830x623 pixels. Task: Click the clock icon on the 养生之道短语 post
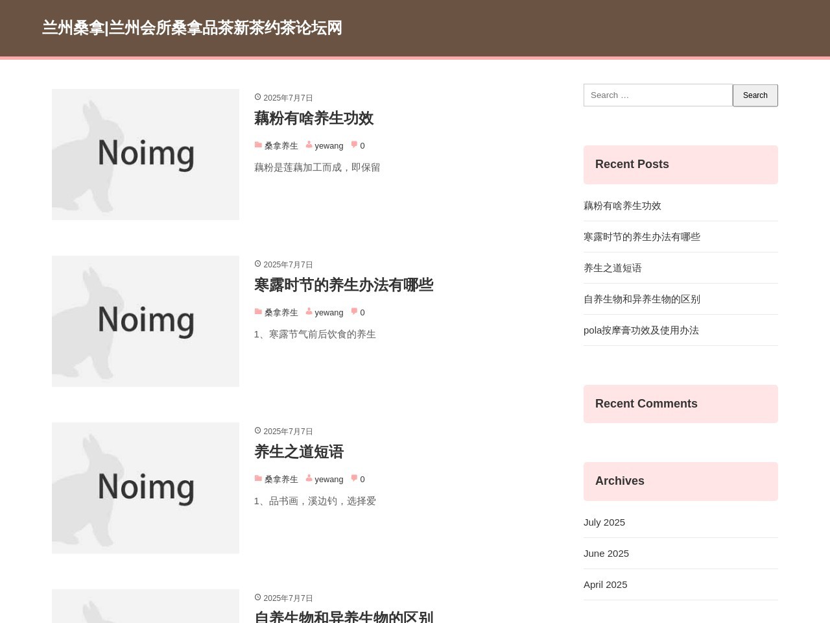point(257,431)
